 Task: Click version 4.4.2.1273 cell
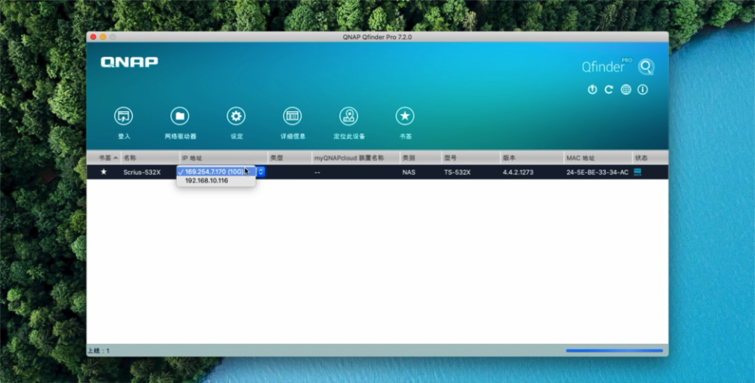517,172
